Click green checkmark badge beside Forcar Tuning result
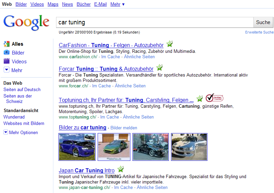The width and height of the screenshot is (274, 193). click(x=159, y=68)
